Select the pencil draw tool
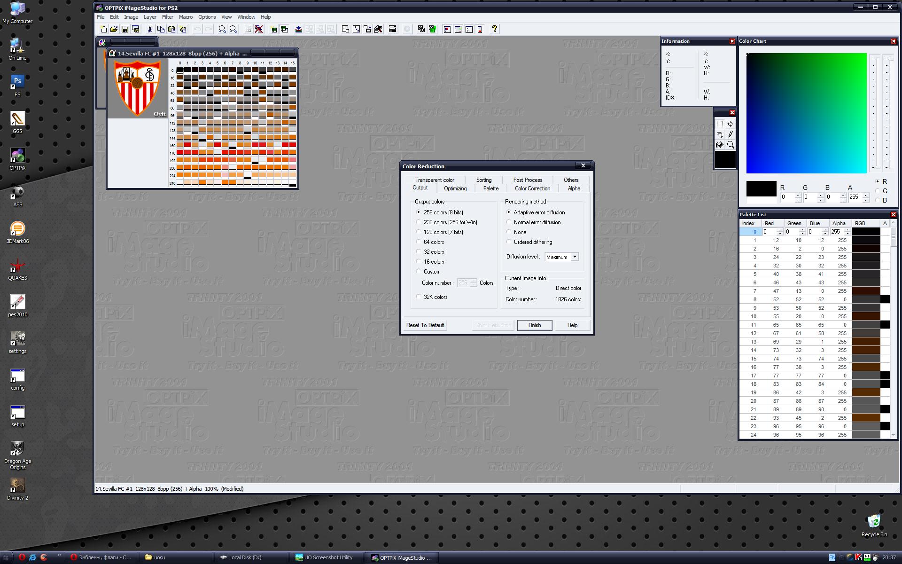The image size is (902, 564). (731, 134)
